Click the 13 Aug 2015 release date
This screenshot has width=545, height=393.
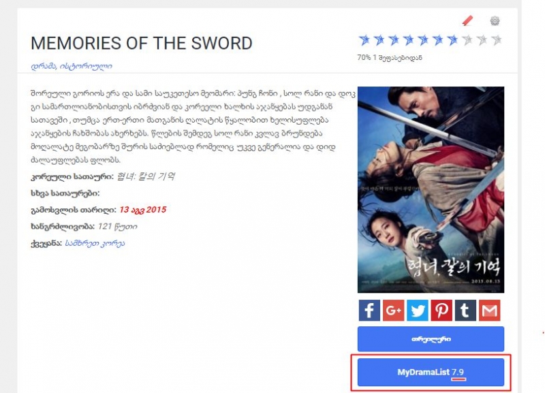[x=143, y=210]
